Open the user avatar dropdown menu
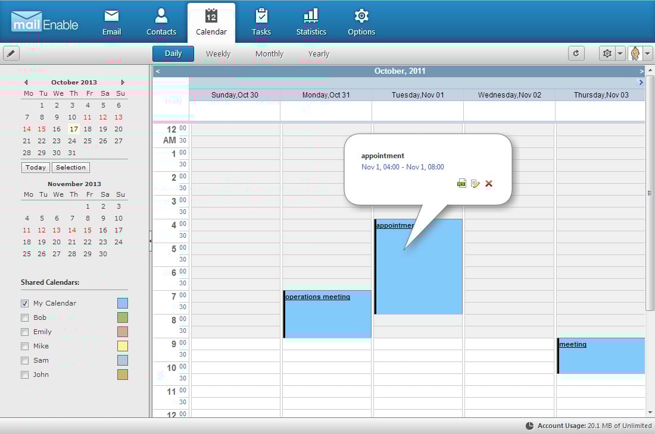The width and height of the screenshot is (655, 434). pos(648,54)
